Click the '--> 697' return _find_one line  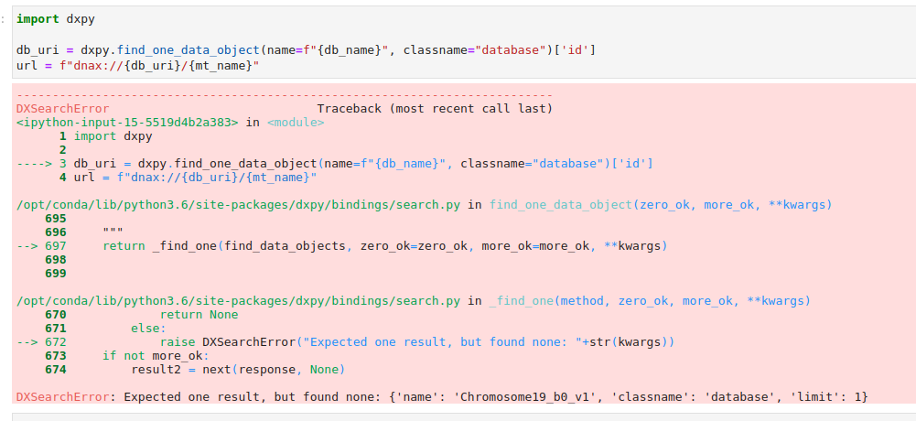341,246
